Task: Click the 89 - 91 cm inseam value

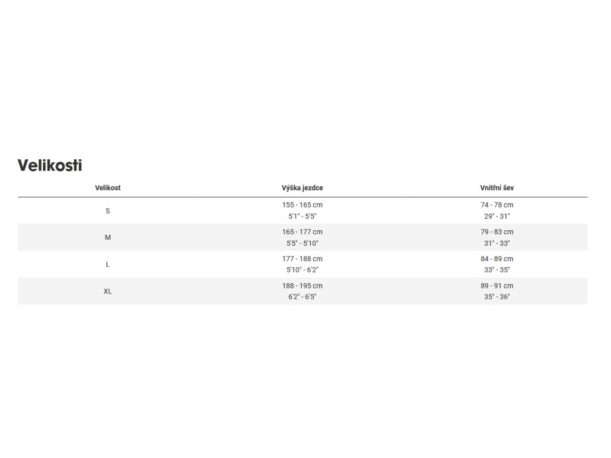Action: 496,286
